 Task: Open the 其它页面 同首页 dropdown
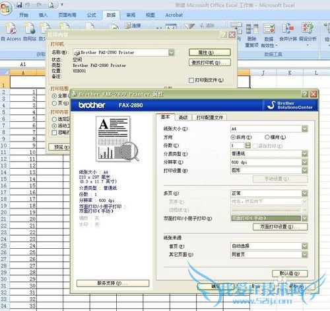coord(305,255)
